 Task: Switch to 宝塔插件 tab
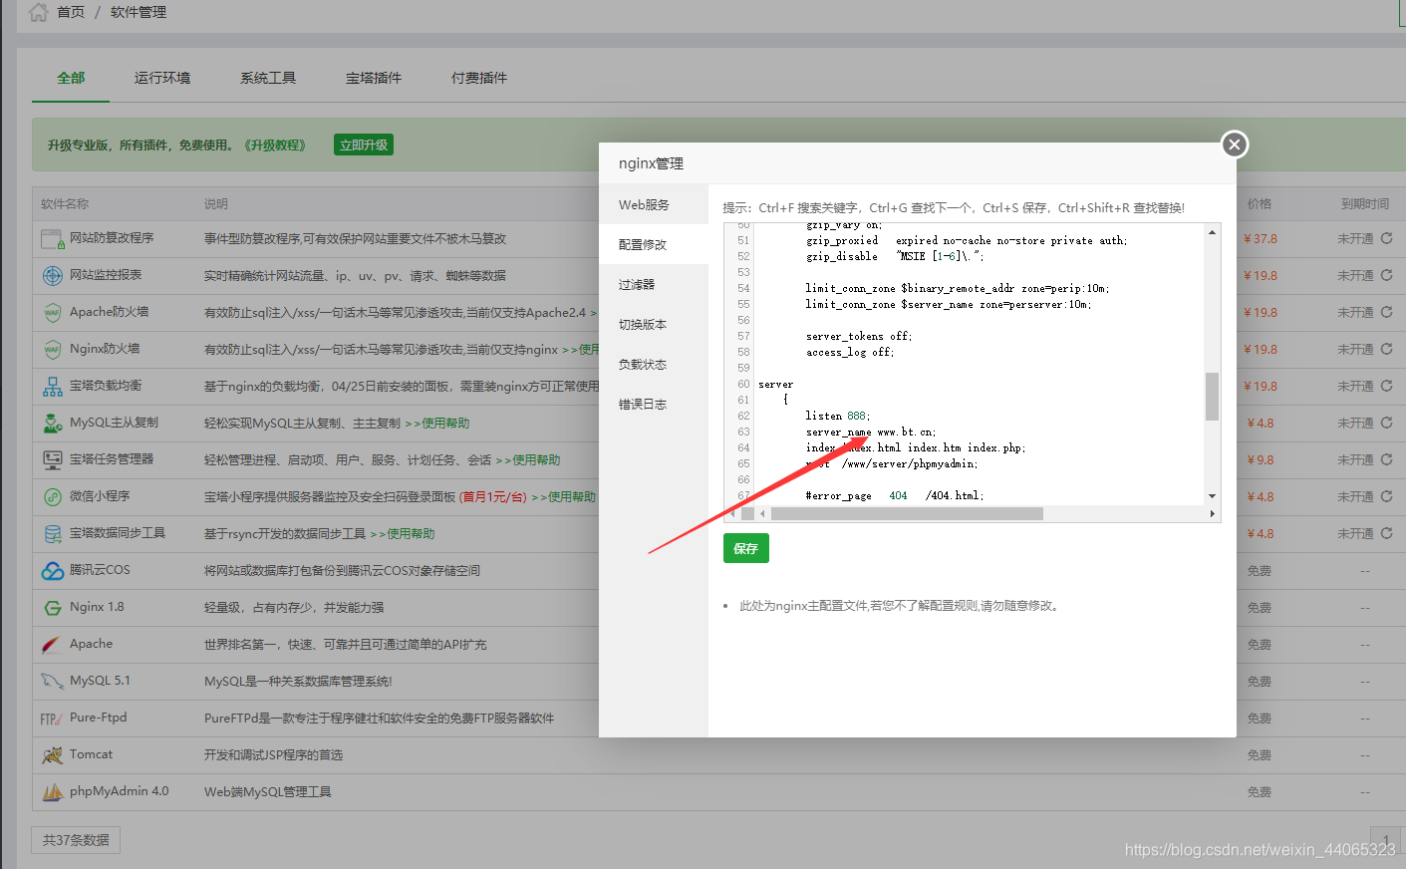[374, 78]
